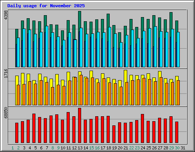
Task: Select day label 25 on the x-axis
Action: (149, 148)
